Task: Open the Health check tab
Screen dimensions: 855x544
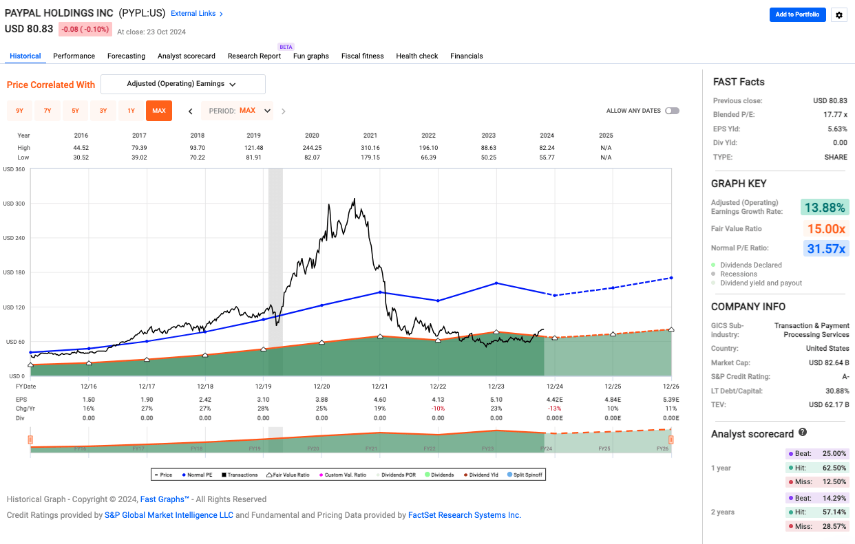Action: pyautogui.click(x=417, y=56)
